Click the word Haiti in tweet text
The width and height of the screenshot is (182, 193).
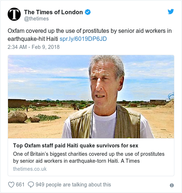coord(52,39)
